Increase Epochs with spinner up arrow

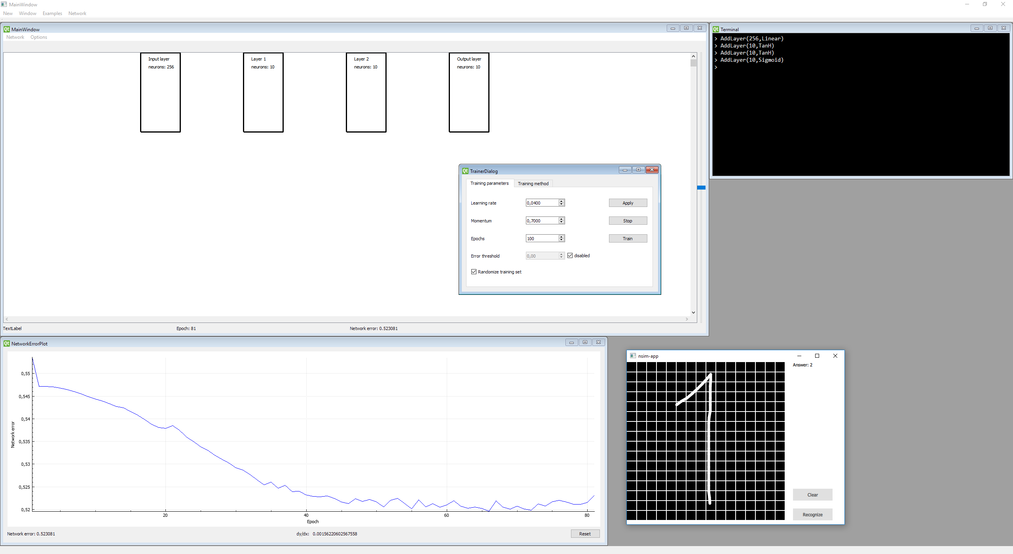coord(561,237)
